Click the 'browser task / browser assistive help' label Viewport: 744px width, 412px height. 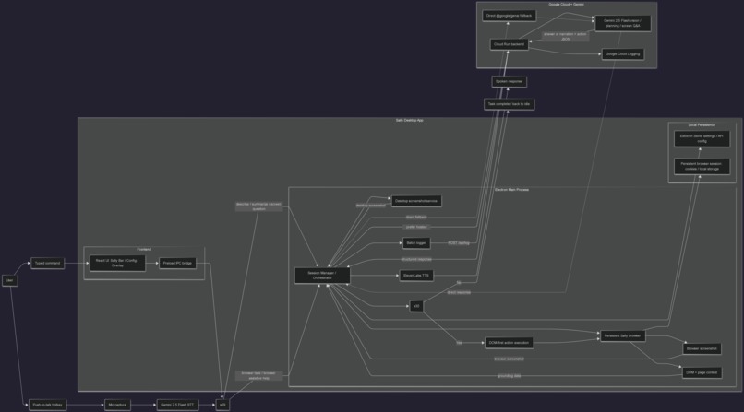[x=259, y=375]
